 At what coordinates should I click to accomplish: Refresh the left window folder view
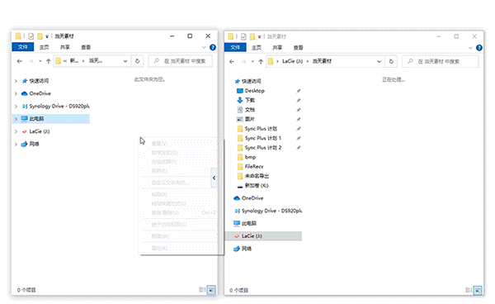[x=137, y=61]
